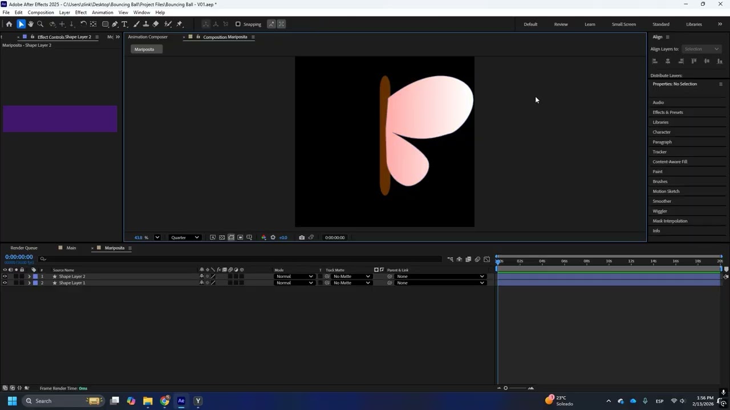Toggle Shy switch on Shape Layer 2
The image size is (730, 410).
201,276
